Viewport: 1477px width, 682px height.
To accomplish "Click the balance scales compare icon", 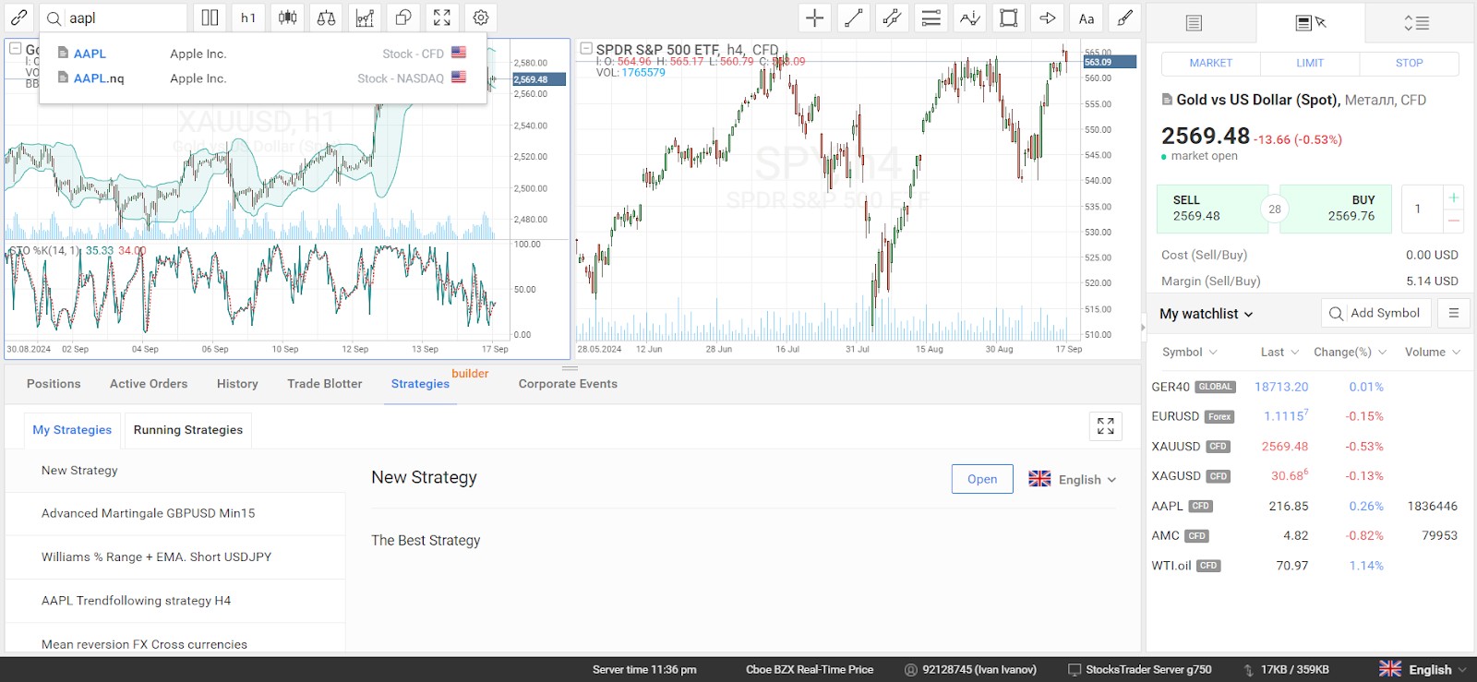I will point(326,18).
